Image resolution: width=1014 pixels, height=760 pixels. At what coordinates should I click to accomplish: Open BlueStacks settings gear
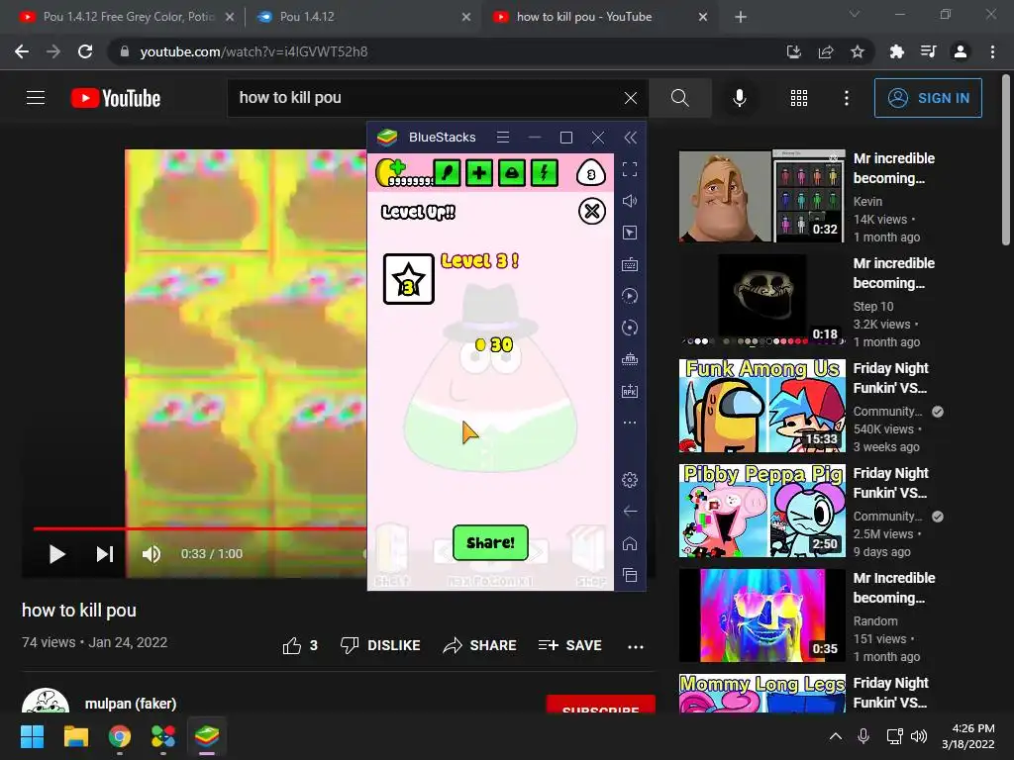[x=630, y=480]
